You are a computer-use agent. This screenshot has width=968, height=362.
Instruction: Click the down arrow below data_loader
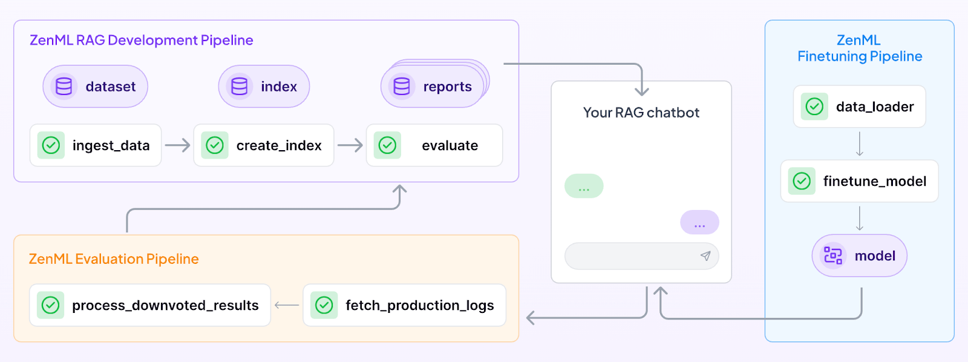click(860, 144)
